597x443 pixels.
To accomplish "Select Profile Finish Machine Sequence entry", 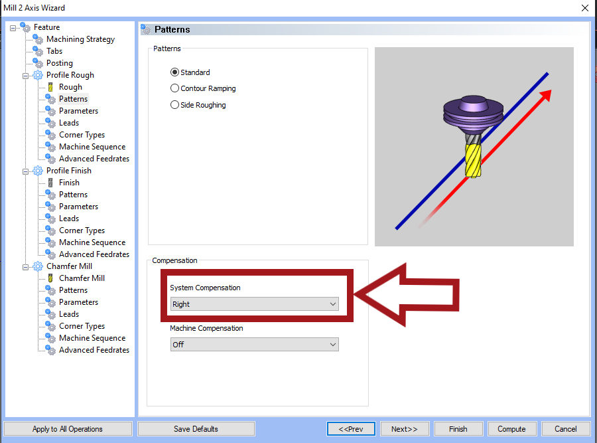I will 92,242.
